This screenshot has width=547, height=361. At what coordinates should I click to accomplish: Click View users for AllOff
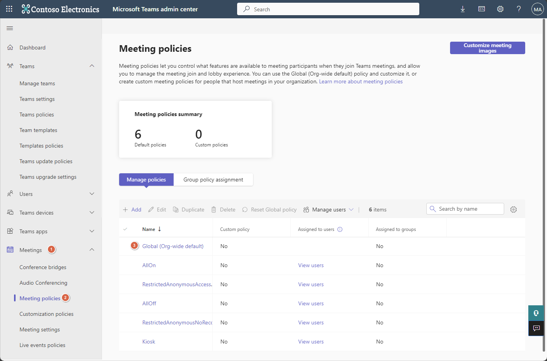pyautogui.click(x=311, y=303)
